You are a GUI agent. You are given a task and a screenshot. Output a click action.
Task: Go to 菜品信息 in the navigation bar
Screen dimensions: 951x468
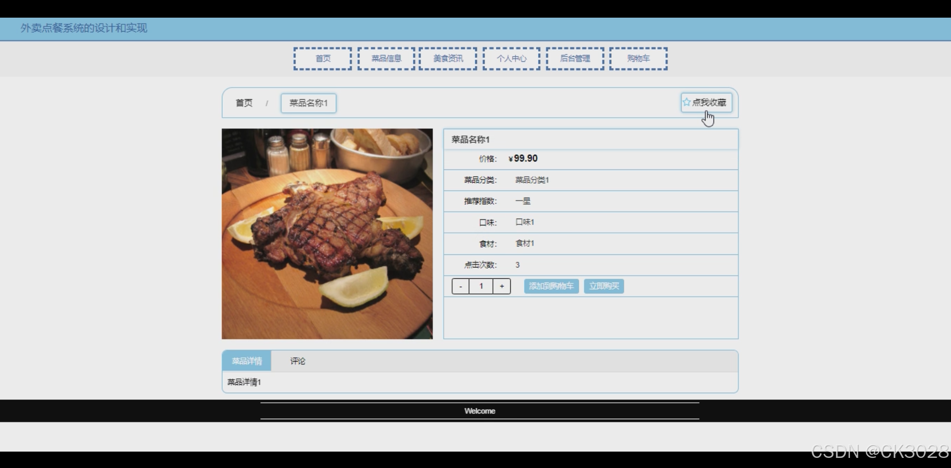click(386, 59)
